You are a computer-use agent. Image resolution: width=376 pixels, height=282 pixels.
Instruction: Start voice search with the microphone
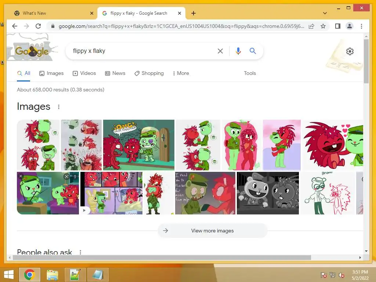click(238, 51)
